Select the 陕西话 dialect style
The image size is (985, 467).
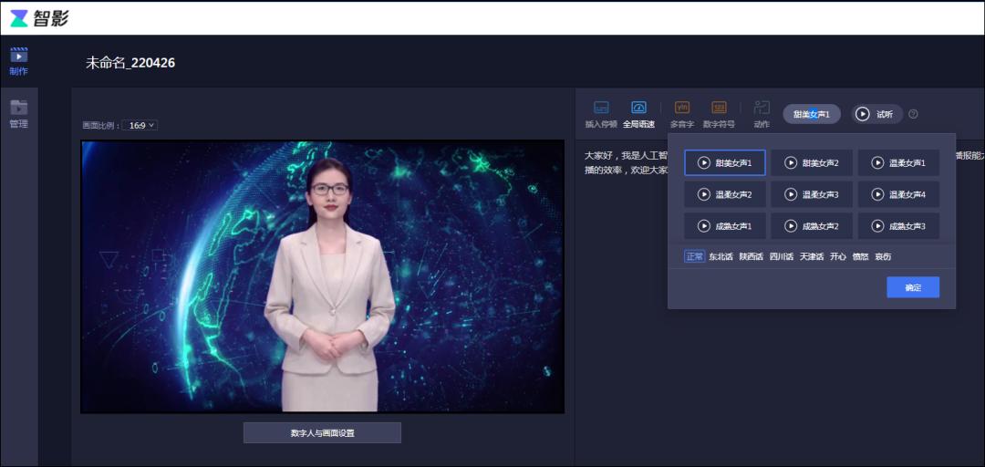pyautogui.click(x=752, y=256)
